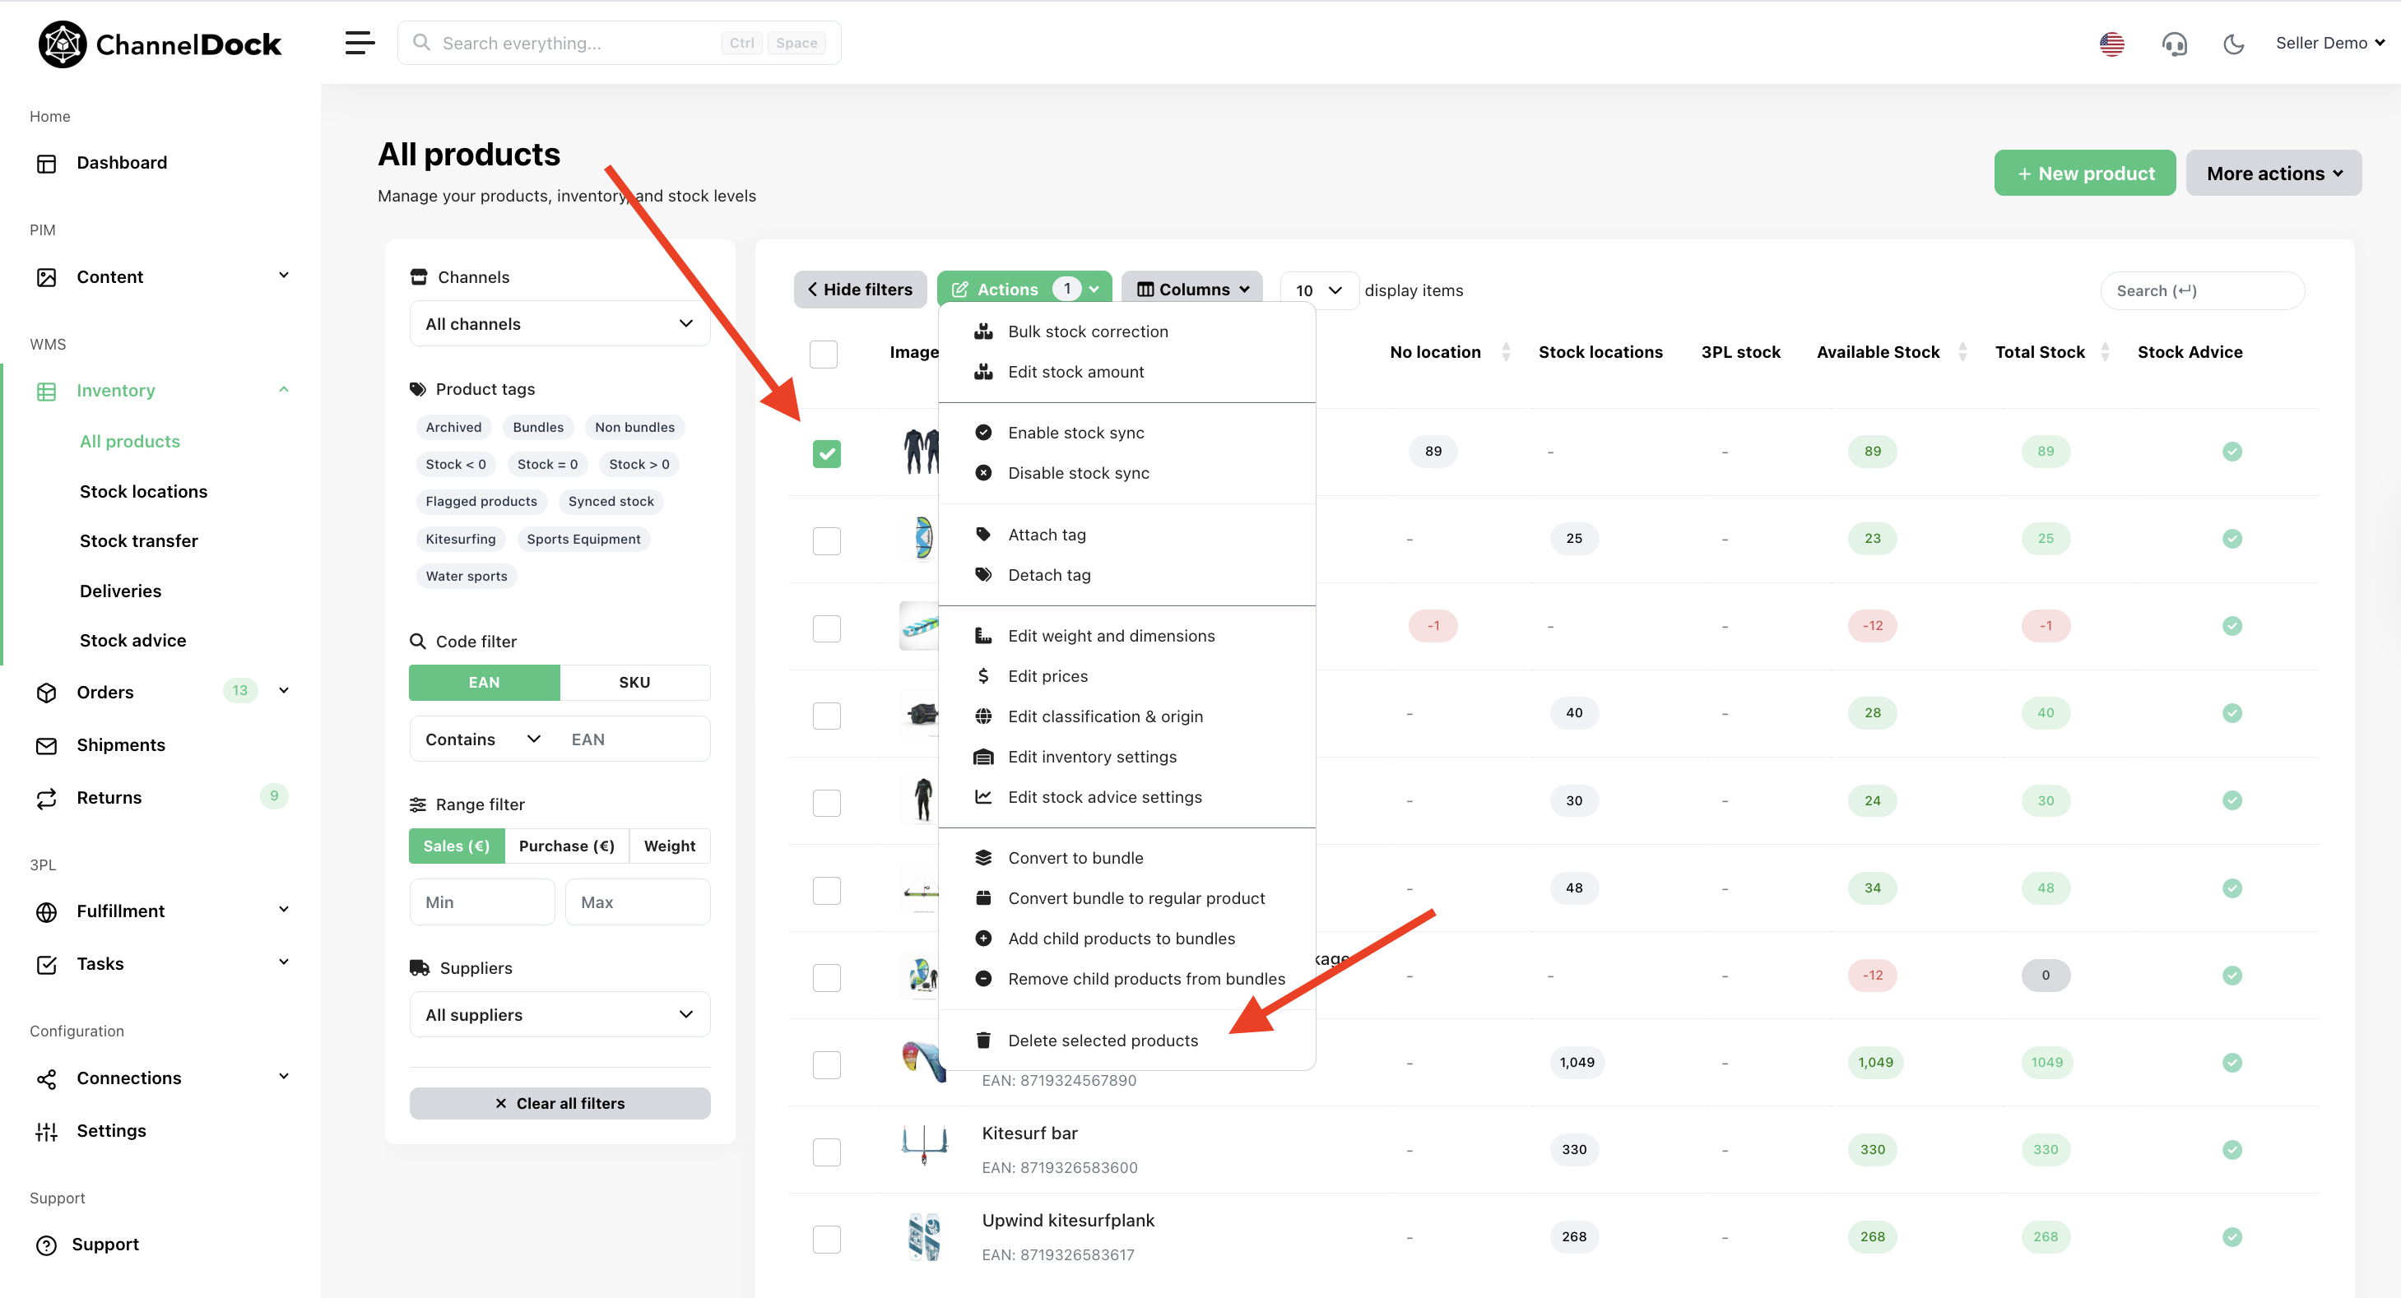The height and width of the screenshot is (1298, 2401).
Task: Open the headset support icon
Action: pos(2174,44)
